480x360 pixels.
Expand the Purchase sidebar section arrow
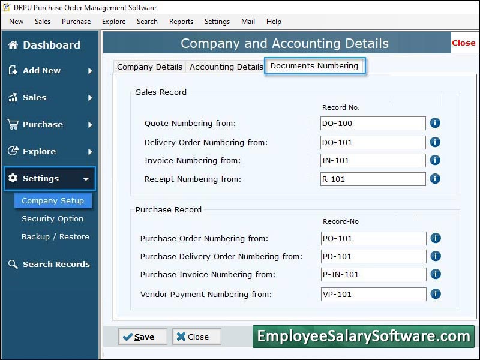(x=91, y=125)
